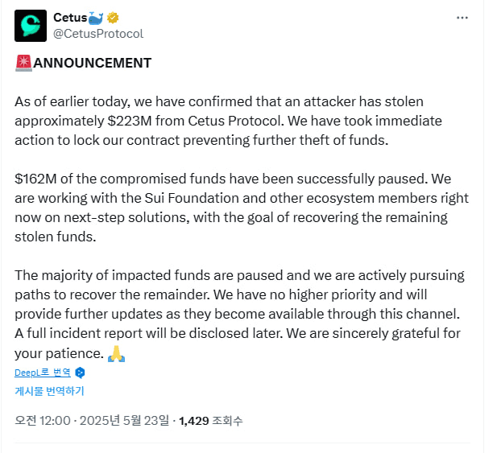This screenshot has height=453, width=497.
Task: Click 게시물 번역하기 to translate post
Action: click(x=49, y=391)
